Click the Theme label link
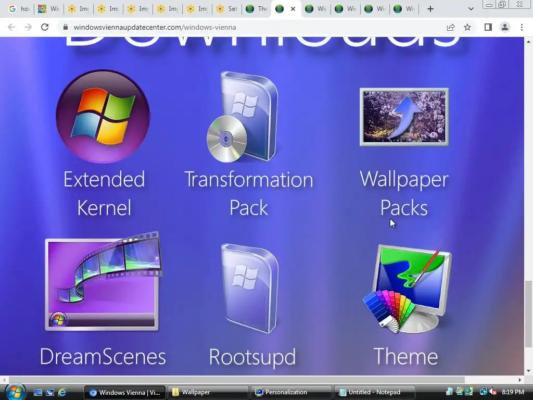This screenshot has width=533, height=400. tap(405, 356)
